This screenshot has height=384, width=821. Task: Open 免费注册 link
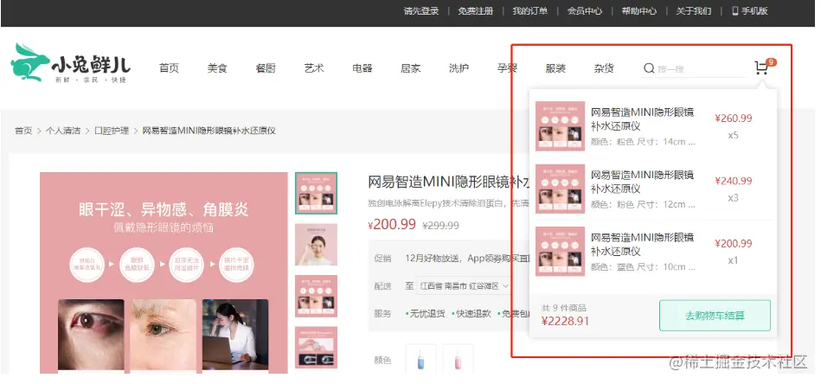(476, 11)
